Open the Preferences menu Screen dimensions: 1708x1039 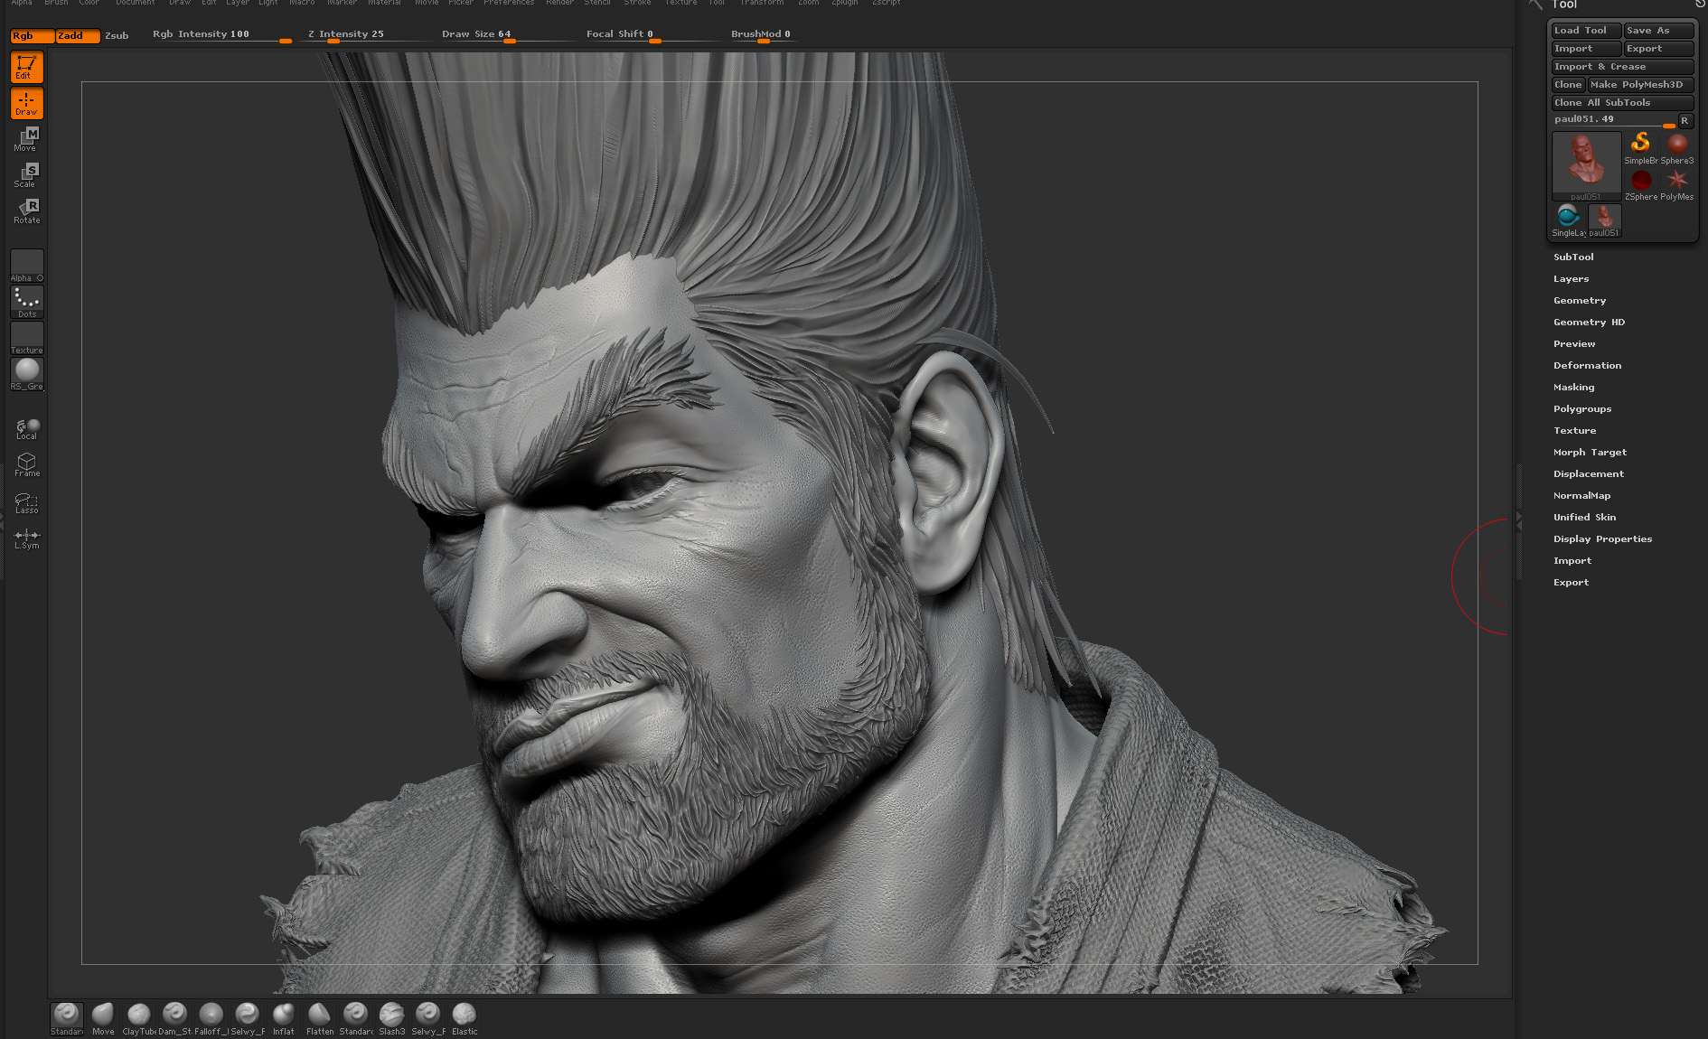pos(508,3)
